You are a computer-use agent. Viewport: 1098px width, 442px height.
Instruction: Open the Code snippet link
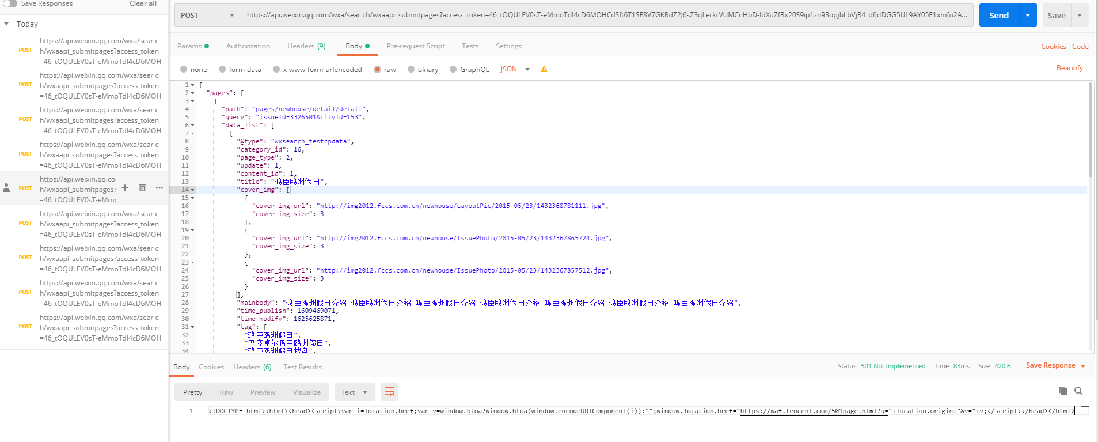click(x=1080, y=47)
